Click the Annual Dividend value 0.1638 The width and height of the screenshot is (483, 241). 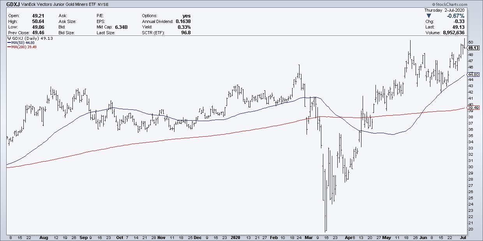(x=183, y=21)
